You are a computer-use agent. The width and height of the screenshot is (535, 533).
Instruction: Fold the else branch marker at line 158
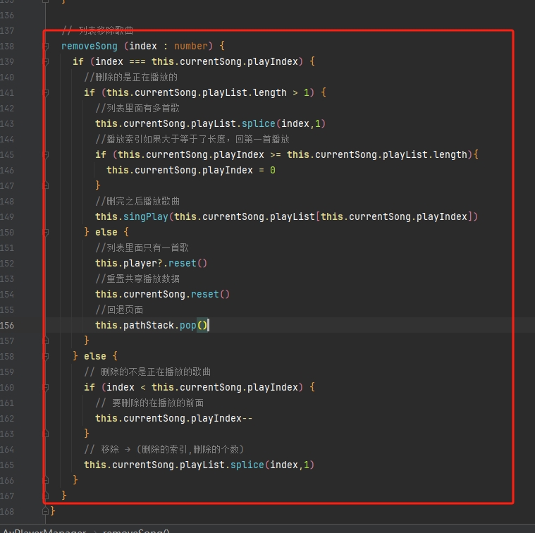47,357
